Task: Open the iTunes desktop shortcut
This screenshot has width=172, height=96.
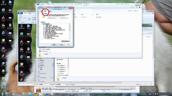Action: pos(3,33)
